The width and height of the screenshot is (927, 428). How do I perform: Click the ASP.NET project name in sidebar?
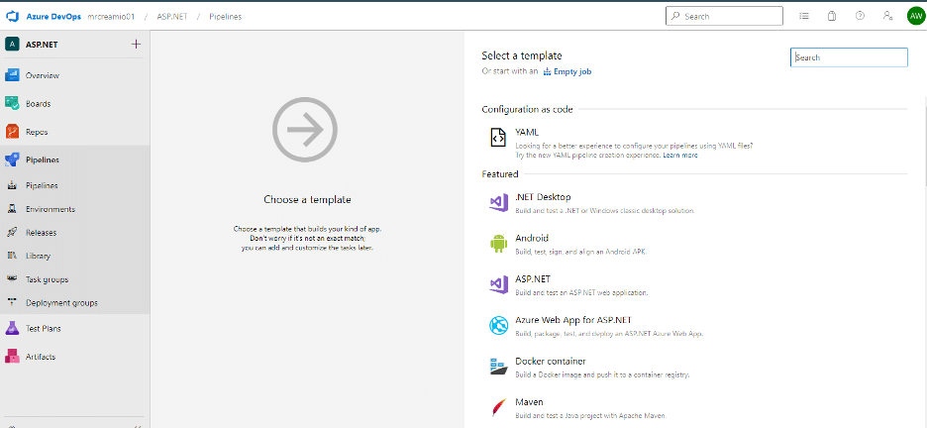42,45
